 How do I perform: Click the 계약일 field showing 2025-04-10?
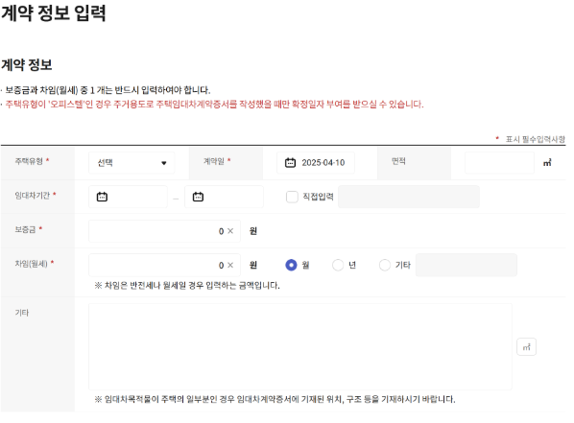click(x=316, y=163)
